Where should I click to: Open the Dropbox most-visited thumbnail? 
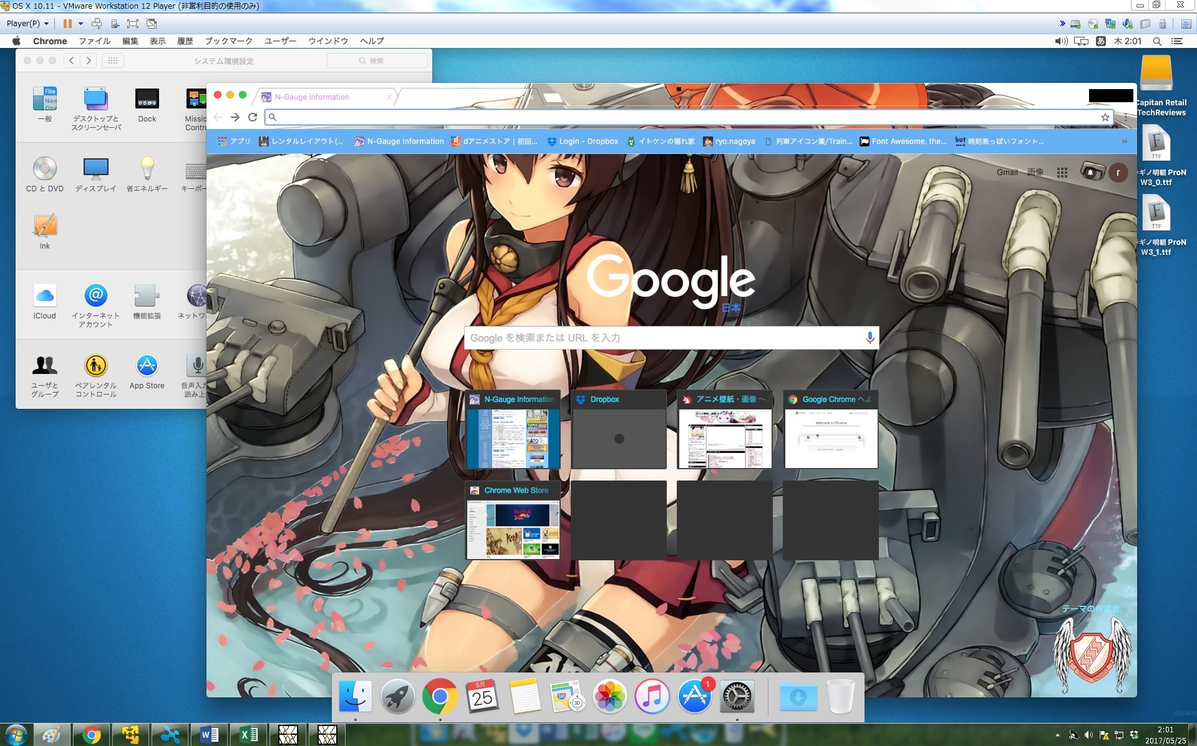pyautogui.click(x=619, y=429)
